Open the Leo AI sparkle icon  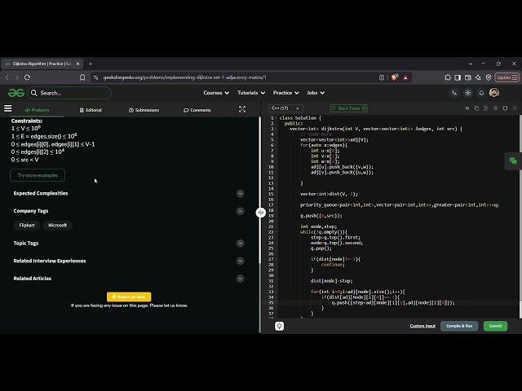click(478, 77)
